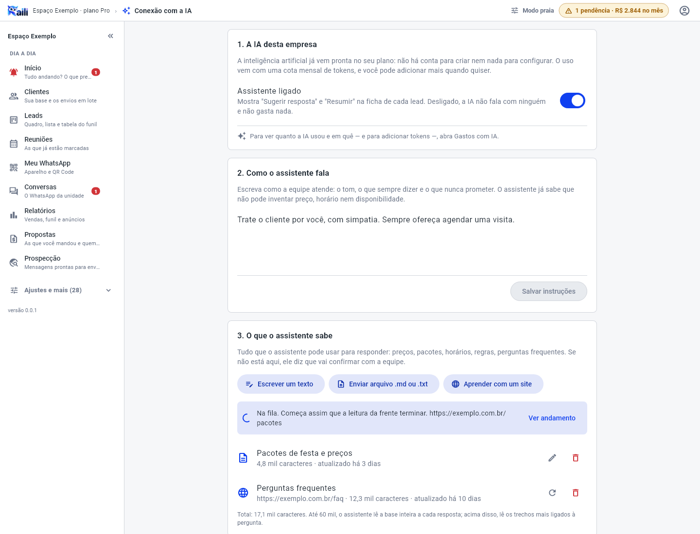Click Escrever um texto button
The height and width of the screenshot is (534, 700).
coord(281,384)
